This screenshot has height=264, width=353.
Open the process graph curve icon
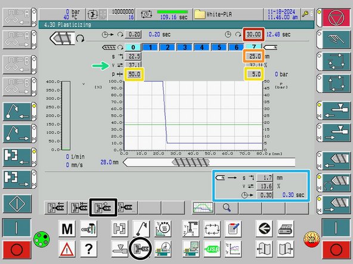point(203,208)
